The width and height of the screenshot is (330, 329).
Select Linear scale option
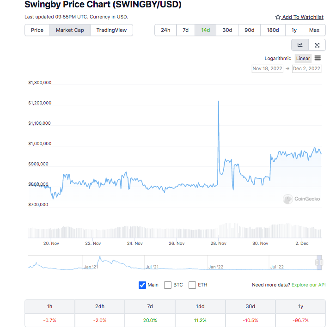303,58
